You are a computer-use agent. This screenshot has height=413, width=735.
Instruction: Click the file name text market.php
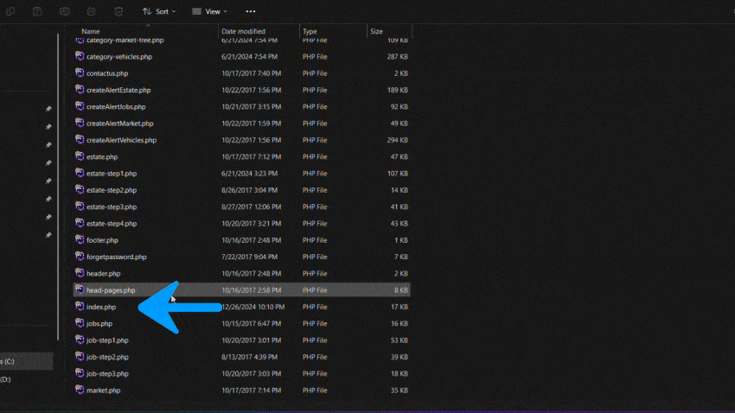pyautogui.click(x=103, y=391)
